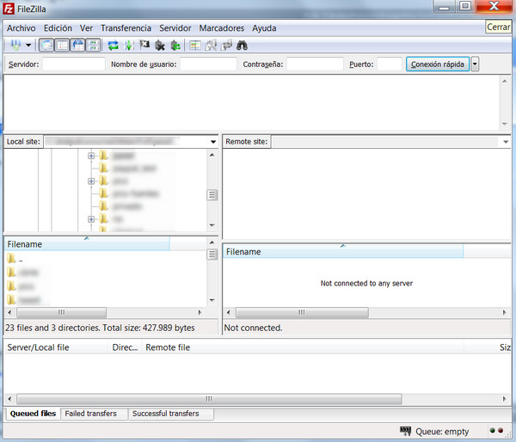Toggle transfer queue display
516x442 pixels.
tap(93, 45)
